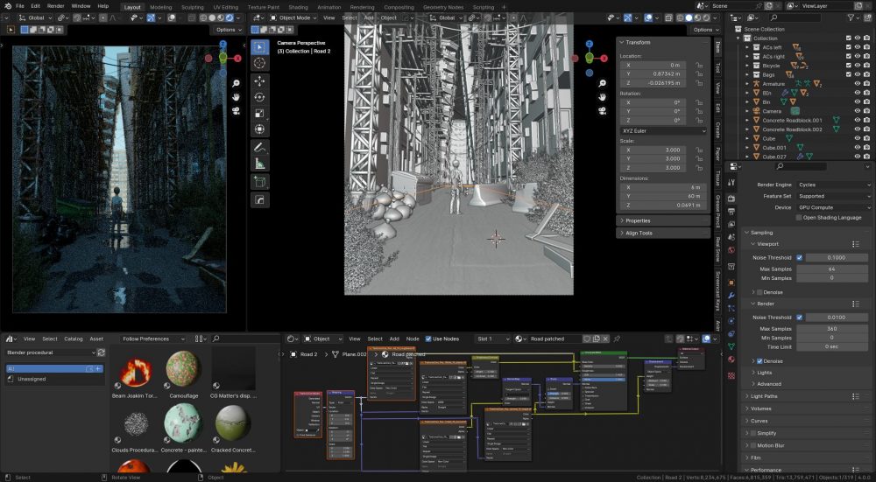Choose the Measure tool
This screenshot has height=482, width=876.
260,164
